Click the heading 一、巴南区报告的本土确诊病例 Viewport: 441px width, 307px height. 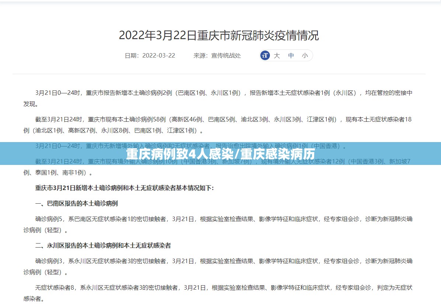point(76,203)
